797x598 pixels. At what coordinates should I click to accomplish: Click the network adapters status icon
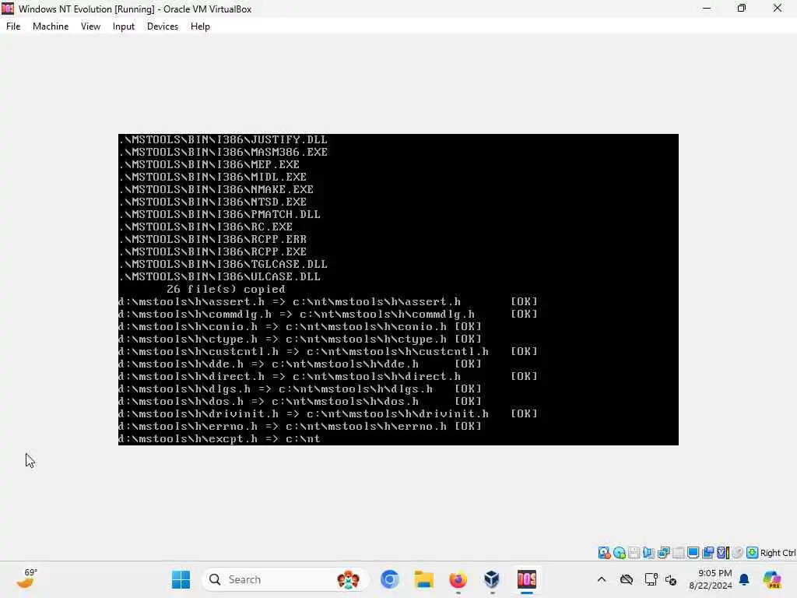tap(663, 553)
